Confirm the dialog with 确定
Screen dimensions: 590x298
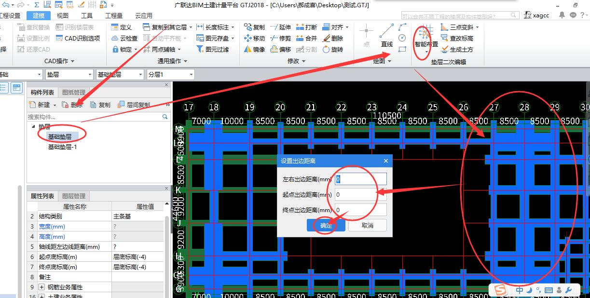(x=326, y=226)
